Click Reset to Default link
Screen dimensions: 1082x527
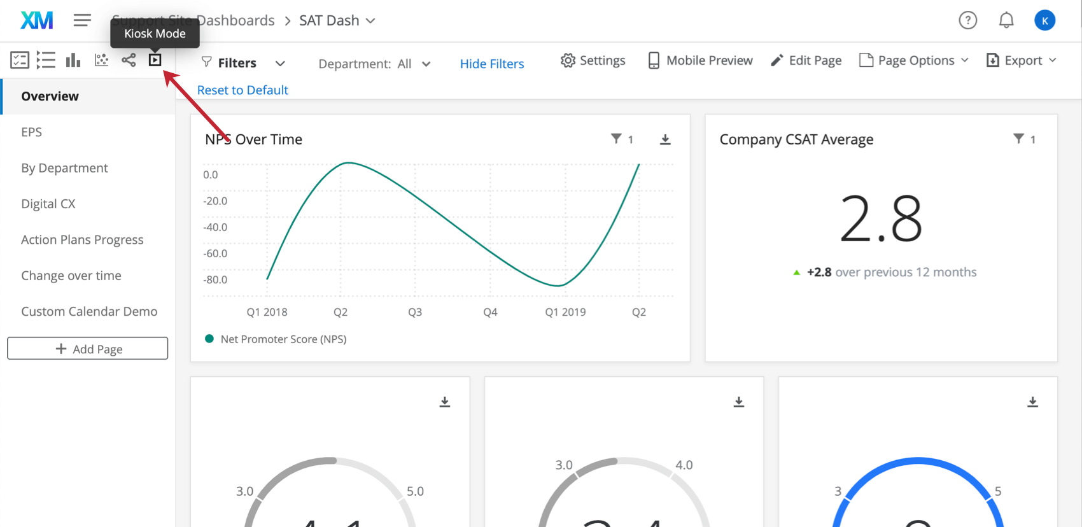[x=242, y=90]
